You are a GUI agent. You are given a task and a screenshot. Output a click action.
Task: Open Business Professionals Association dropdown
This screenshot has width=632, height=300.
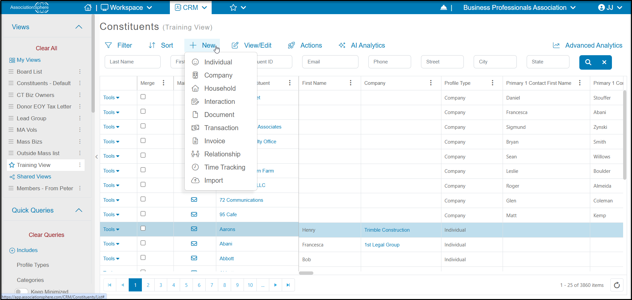coord(519,7)
